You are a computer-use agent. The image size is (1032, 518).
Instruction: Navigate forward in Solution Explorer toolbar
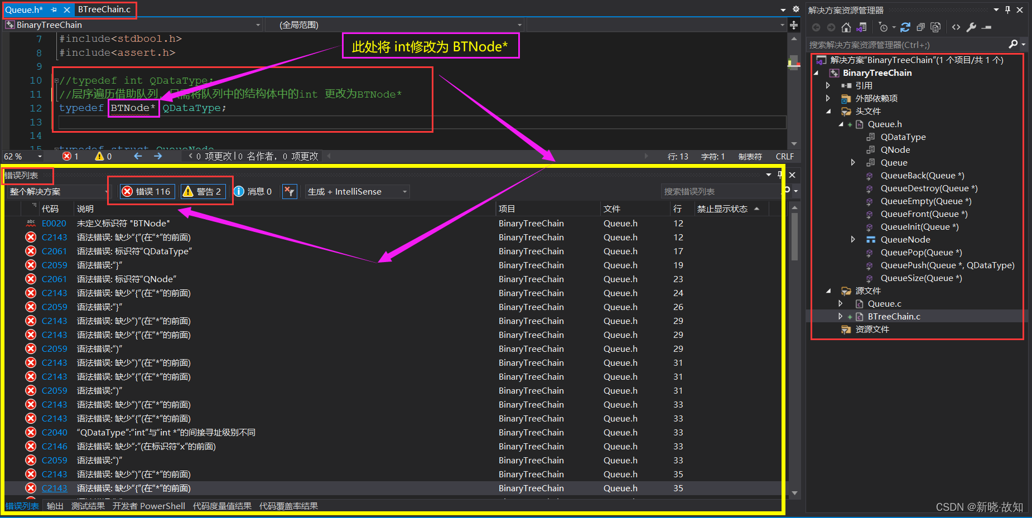point(831,27)
